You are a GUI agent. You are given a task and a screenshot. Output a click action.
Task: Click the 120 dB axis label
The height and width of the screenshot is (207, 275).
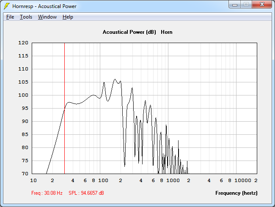(x=23, y=43)
